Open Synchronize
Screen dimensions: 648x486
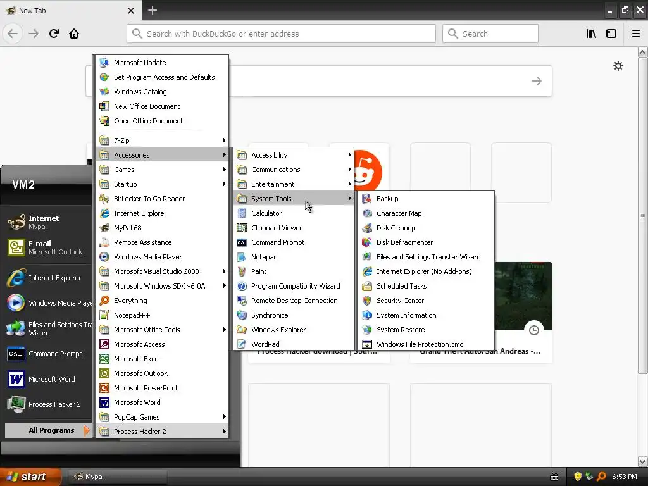(x=294, y=315)
